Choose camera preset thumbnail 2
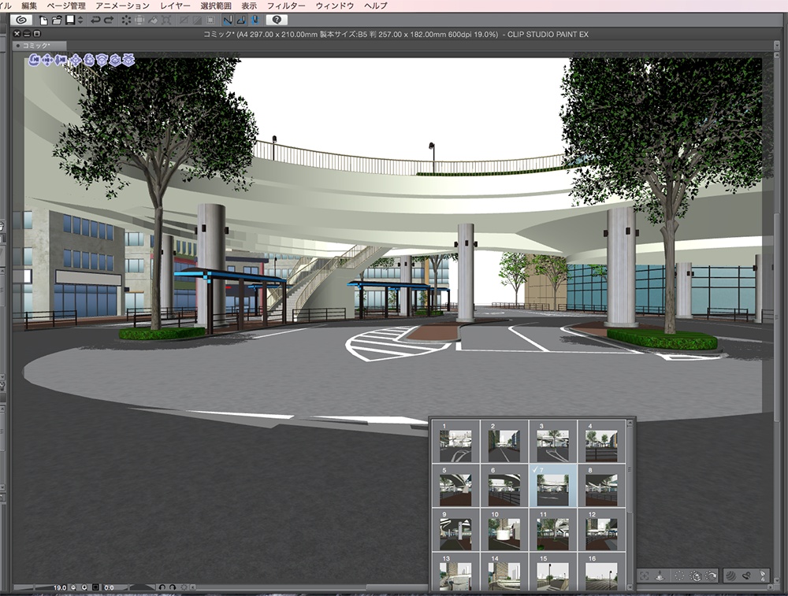This screenshot has width=788, height=596. pyautogui.click(x=504, y=442)
